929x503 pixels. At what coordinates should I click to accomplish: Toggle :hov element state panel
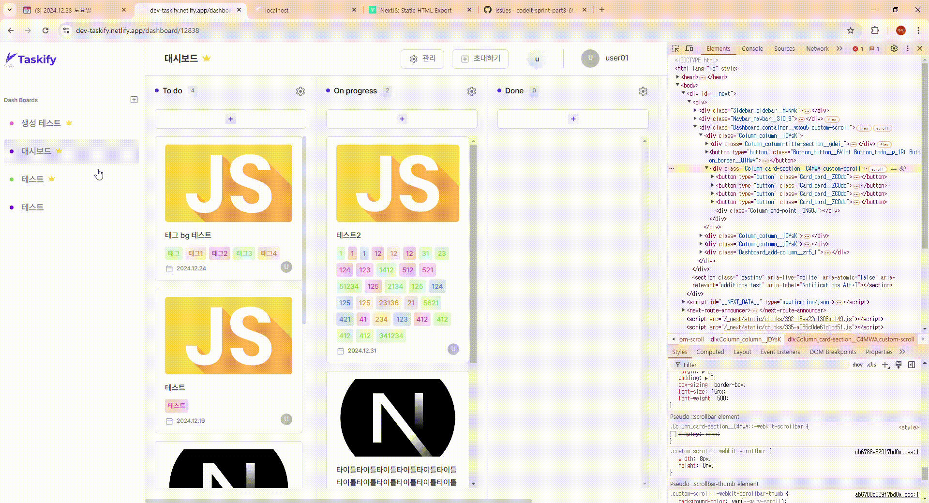click(x=858, y=365)
